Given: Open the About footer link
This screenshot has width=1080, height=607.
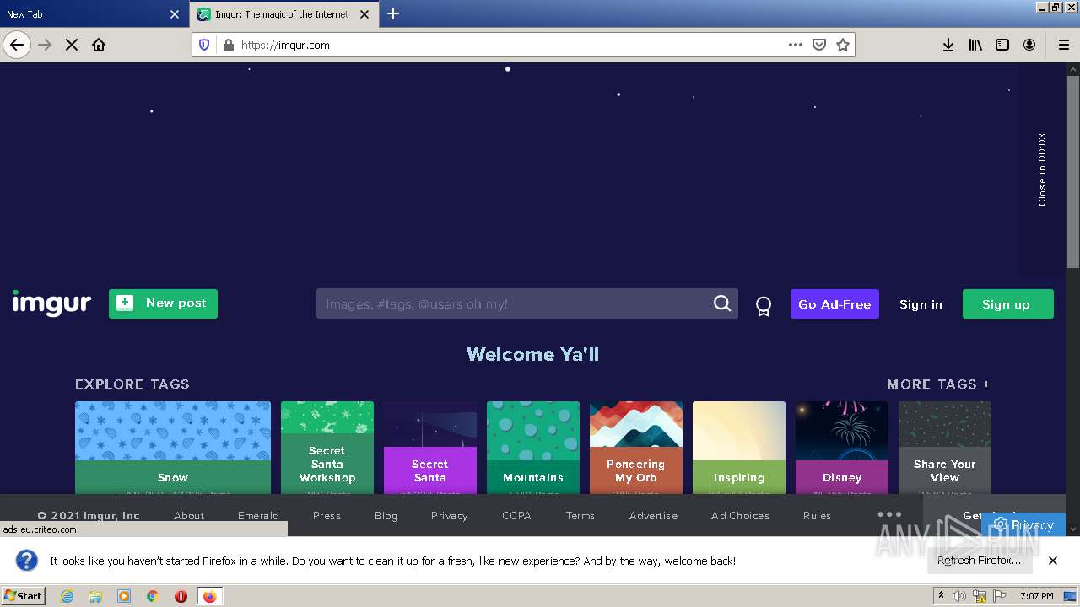Looking at the screenshot, I should click(x=189, y=516).
